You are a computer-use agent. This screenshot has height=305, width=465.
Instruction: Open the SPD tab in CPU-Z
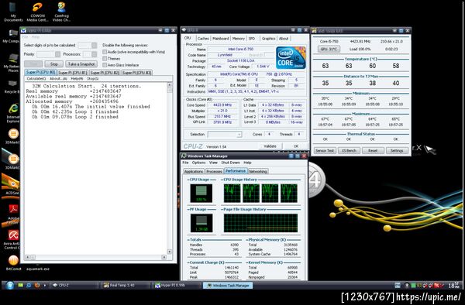(252, 39)
